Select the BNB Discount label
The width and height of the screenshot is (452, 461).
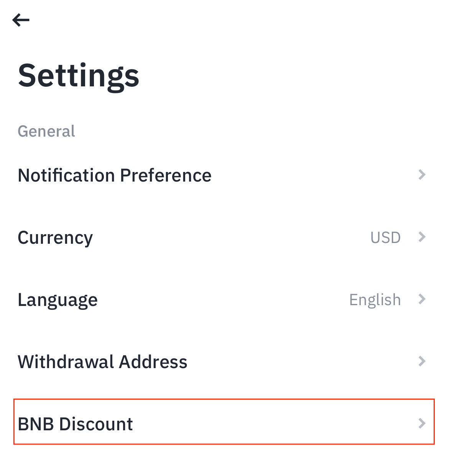pos(75,424)
